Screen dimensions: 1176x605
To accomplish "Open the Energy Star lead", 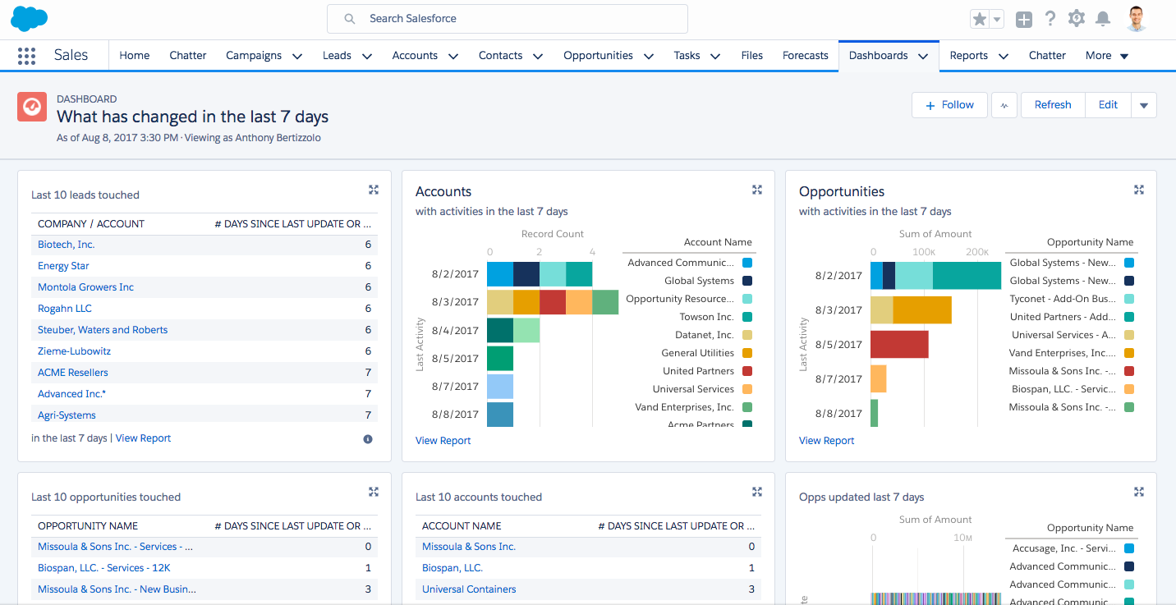I will pos(63,266).
